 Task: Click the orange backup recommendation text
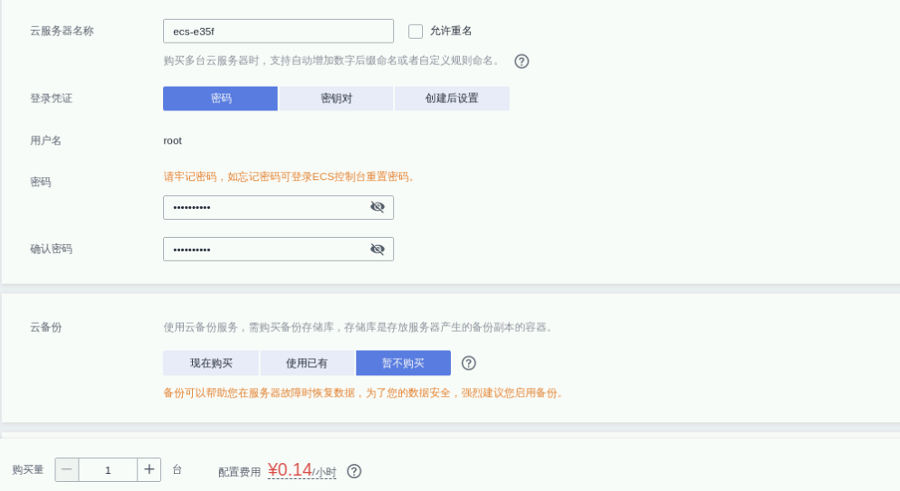coord(363,393)
